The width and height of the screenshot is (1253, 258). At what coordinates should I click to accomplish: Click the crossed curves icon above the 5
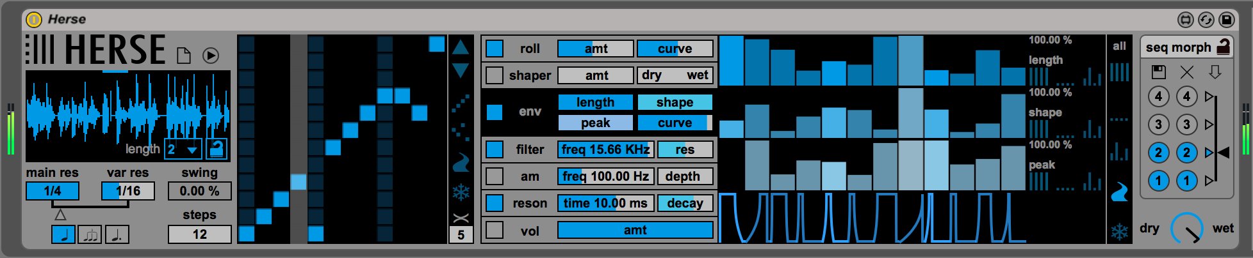(x=461, y=218)
